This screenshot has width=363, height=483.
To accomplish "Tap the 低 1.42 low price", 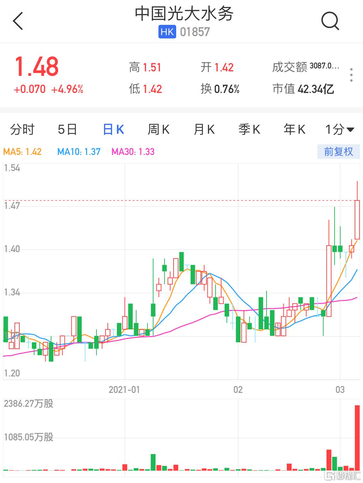I will 146,89.
